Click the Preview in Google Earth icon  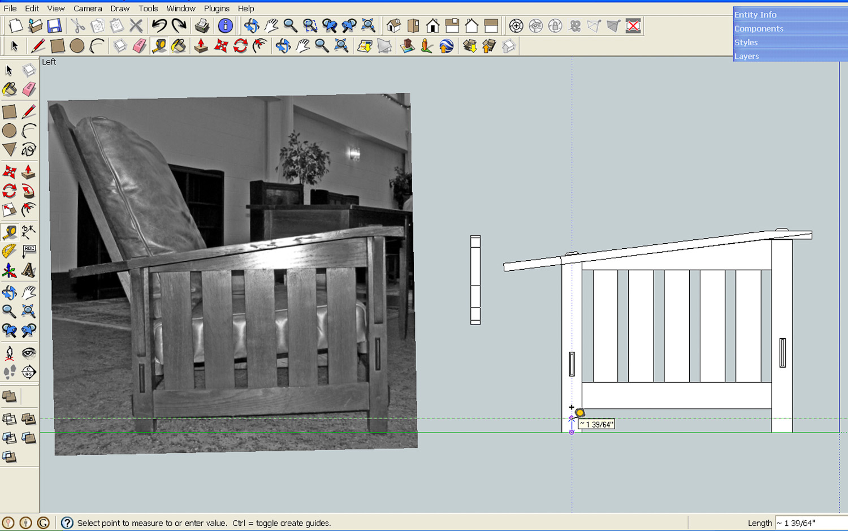tap(447, 46)
